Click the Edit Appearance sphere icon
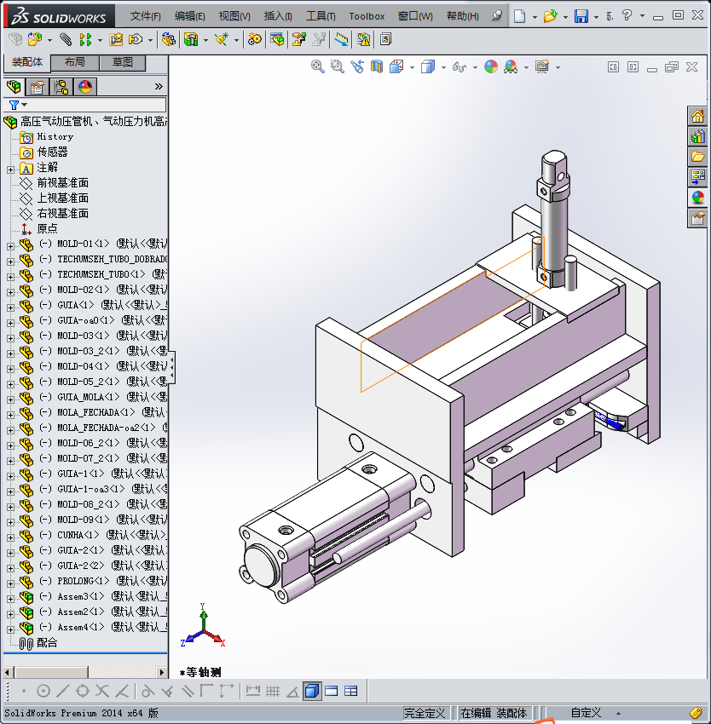The image size is (711, 724). 490,66
